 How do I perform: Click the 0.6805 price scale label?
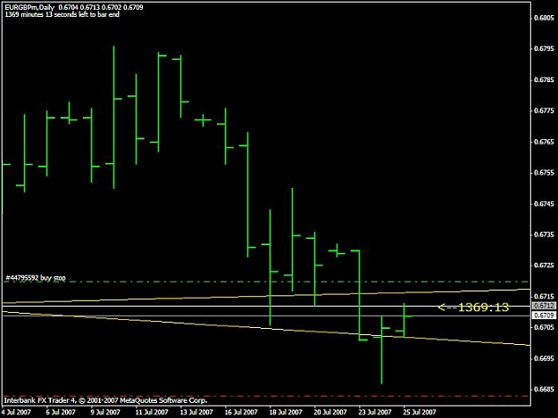point(544,18)
